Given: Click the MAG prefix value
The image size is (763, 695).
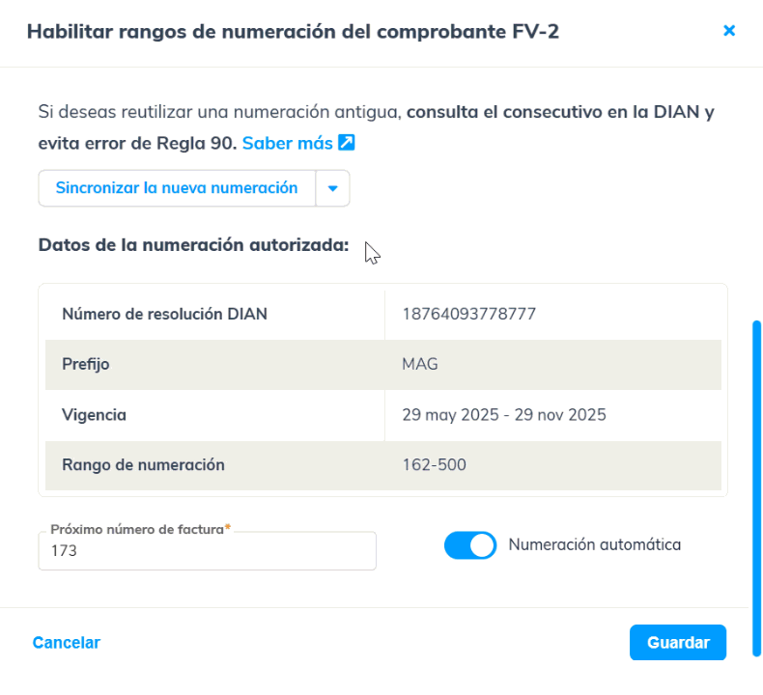Looking at the screenshot, I should (420, 365).
